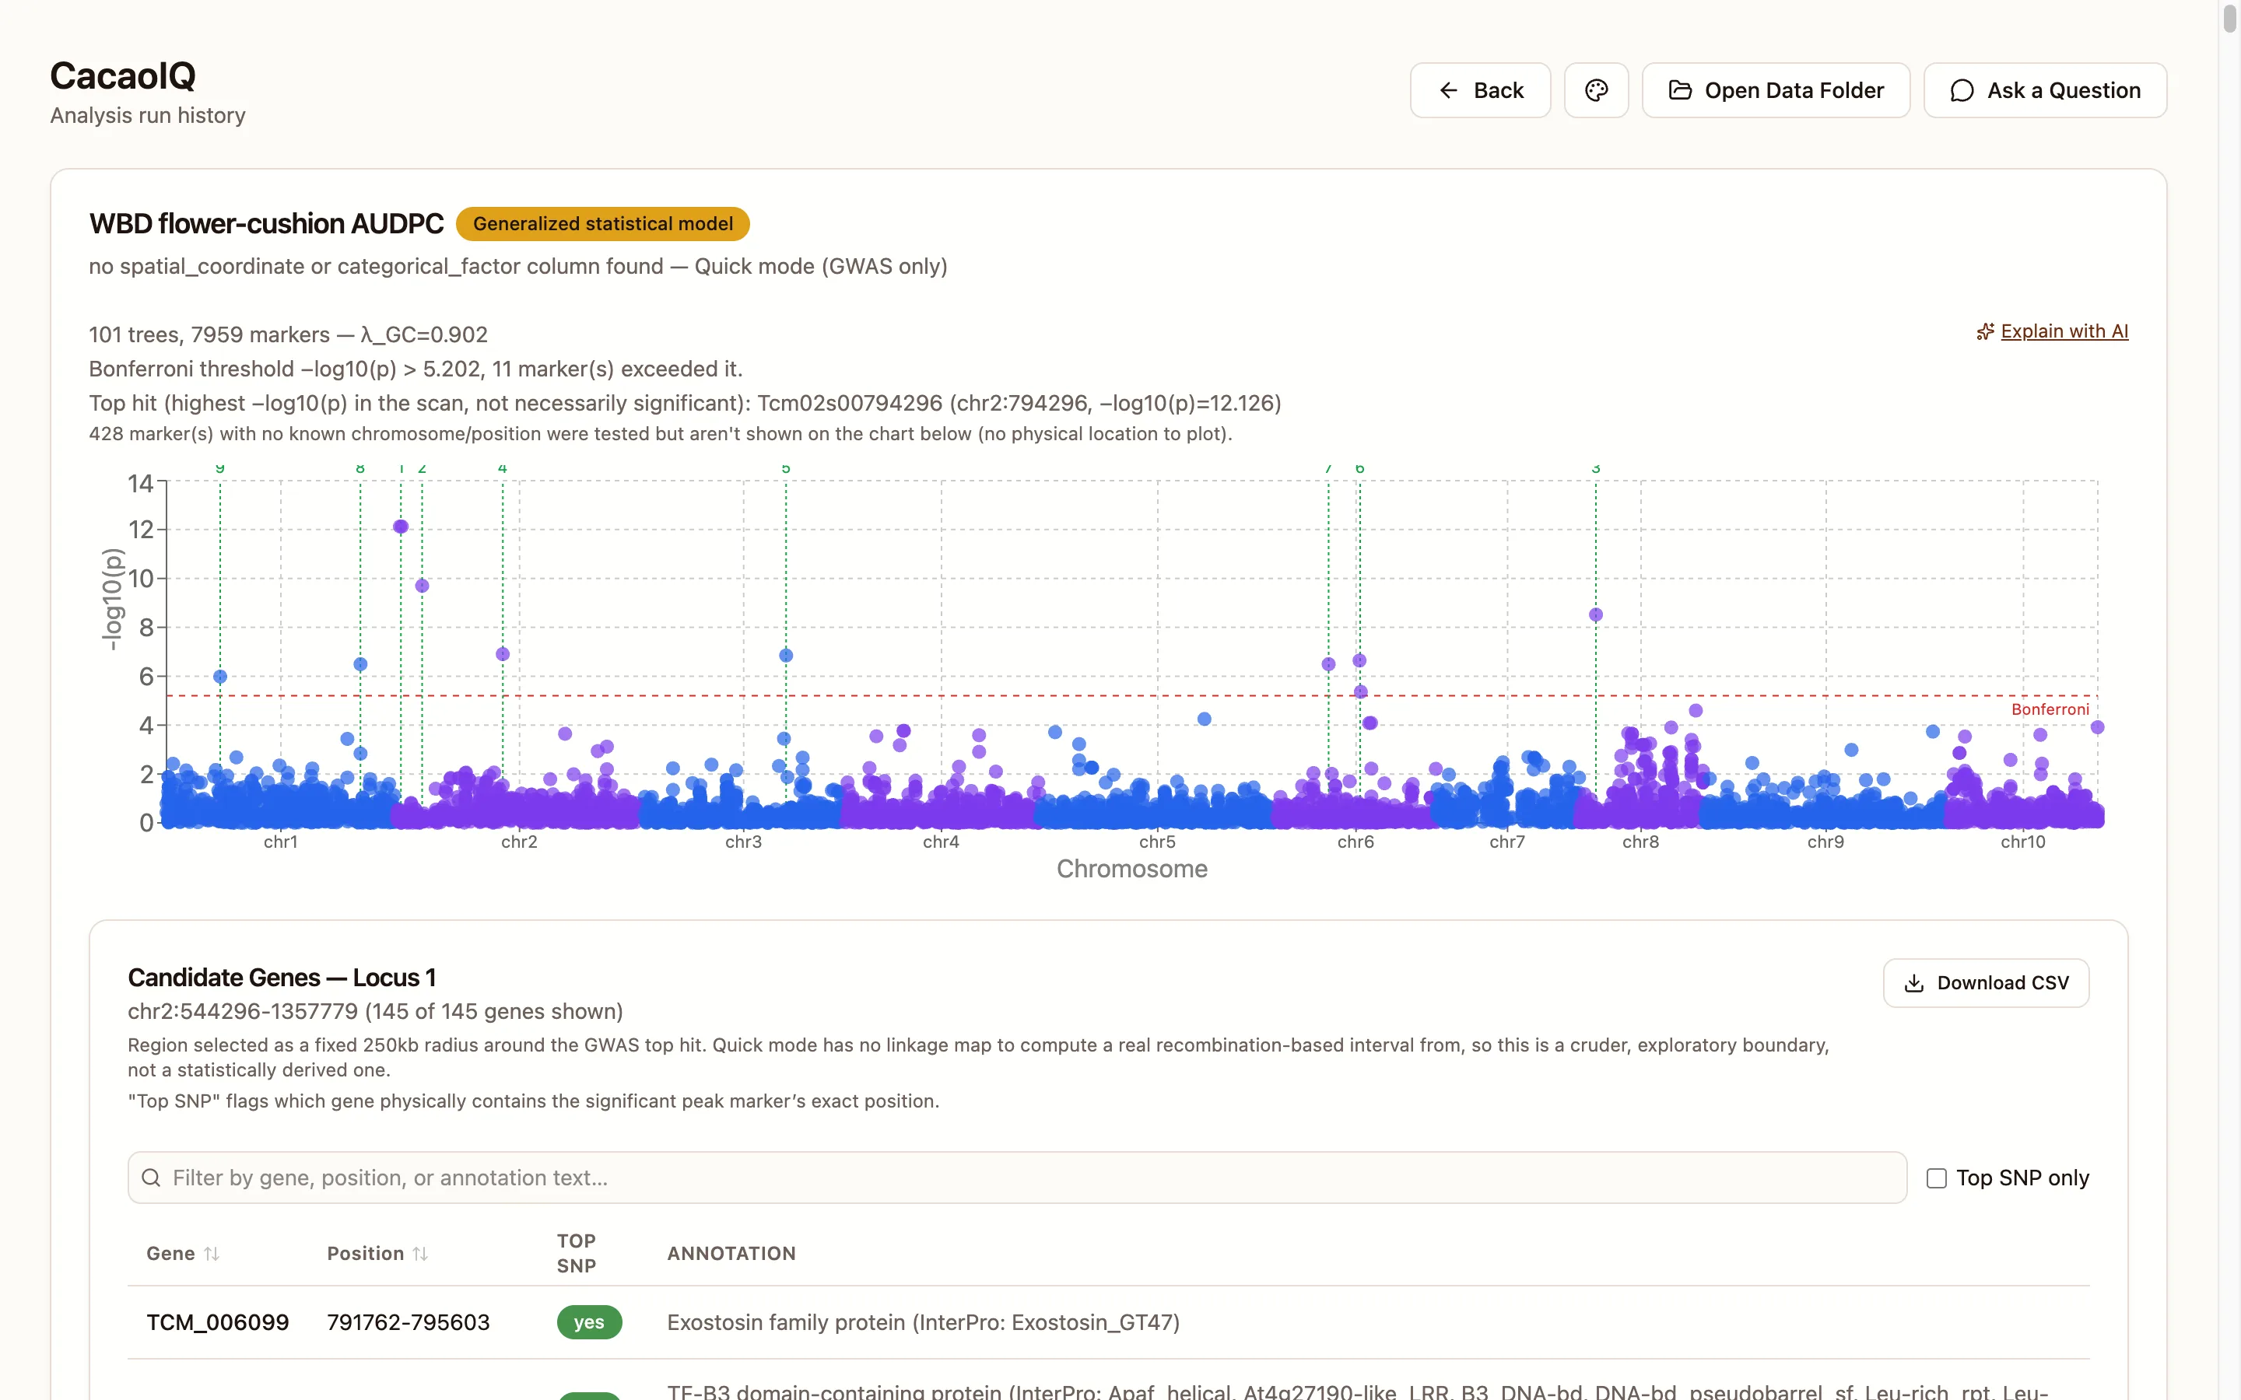The image size is (2241, 1400).
Task: Click the chr5 axis label
Action: point(1158,842)
